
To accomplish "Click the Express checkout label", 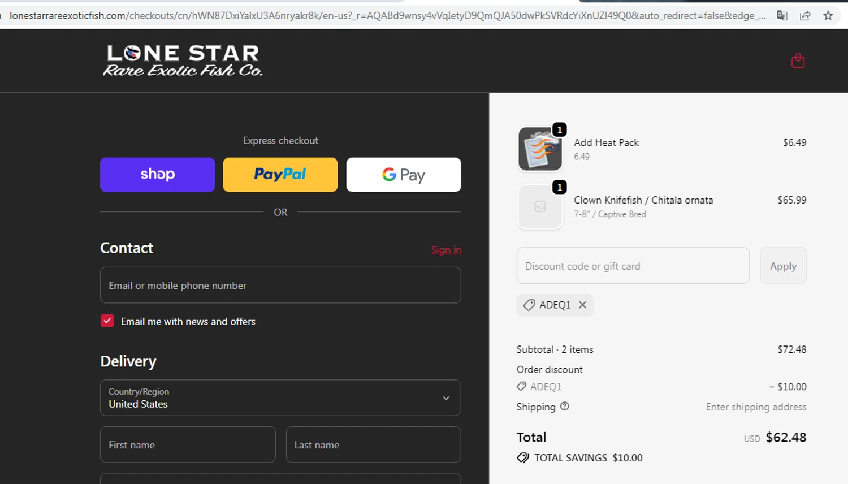I will [280, 140].
